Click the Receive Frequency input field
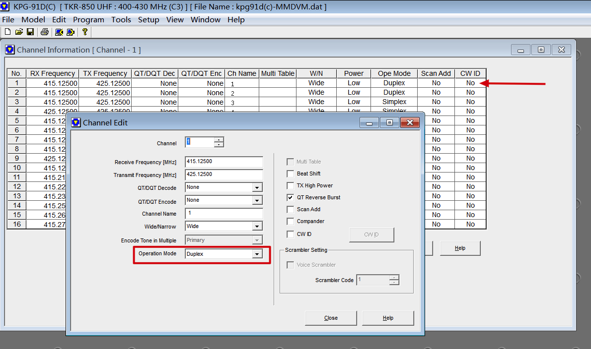 224,162
